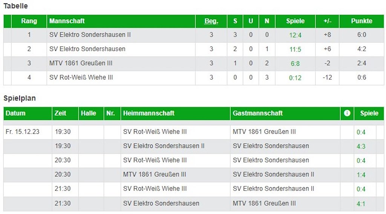Open the 11:5 Spiele result link
386x214 pixels.
(295, 50)
